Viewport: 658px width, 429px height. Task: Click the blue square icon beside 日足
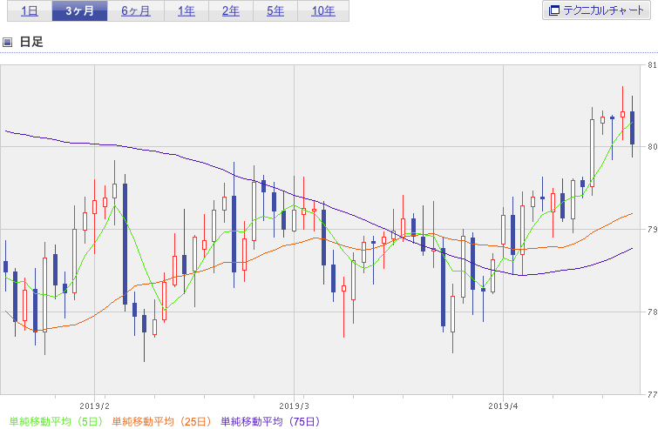click(x=7, y=42)
